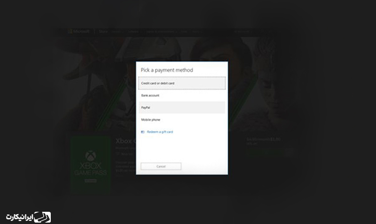Click the Microsoft logo in the header
Image resolution: width=376 pixels, height=224 pixels.
click(78, 32)
